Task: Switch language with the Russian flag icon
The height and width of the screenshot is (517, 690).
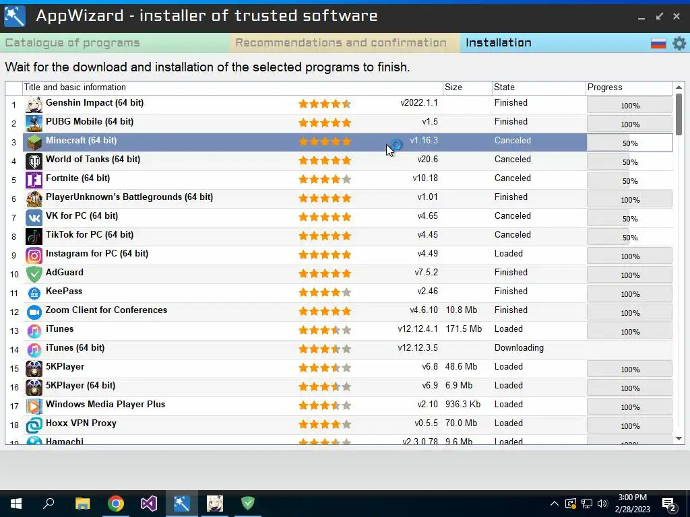Action: click(658, 43)
